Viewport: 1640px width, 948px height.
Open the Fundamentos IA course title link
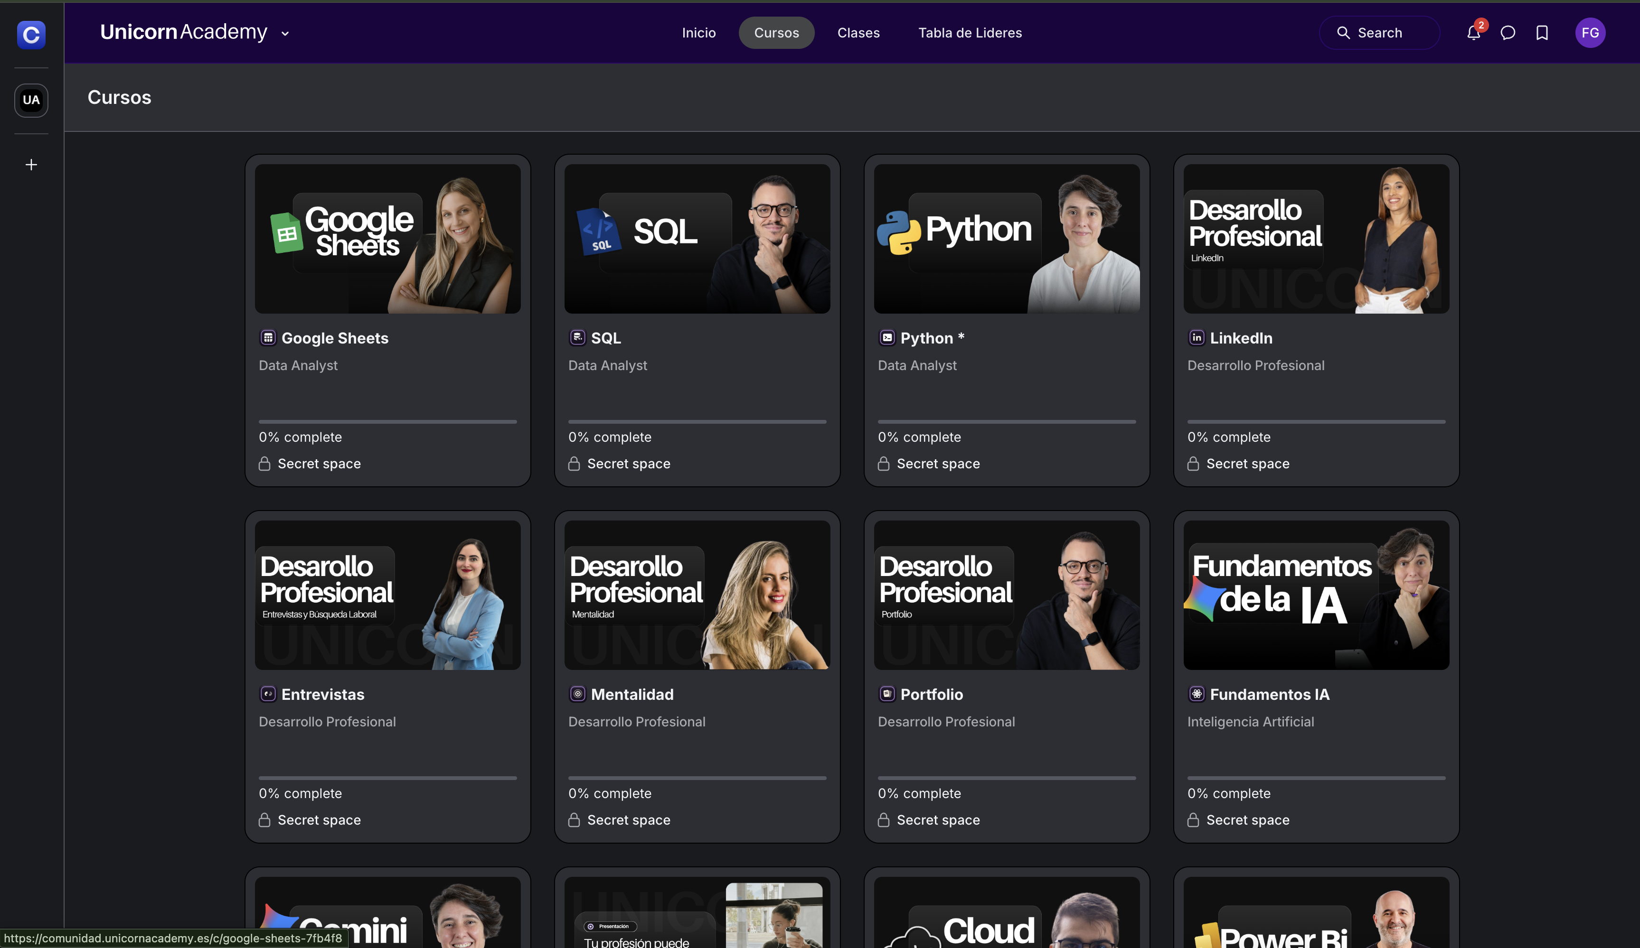tap(1270, 695)
